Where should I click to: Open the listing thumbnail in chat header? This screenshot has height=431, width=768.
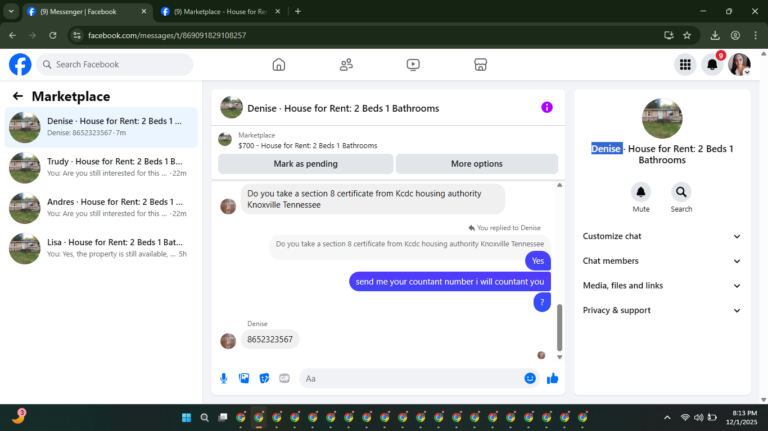(x=232, y=107)
